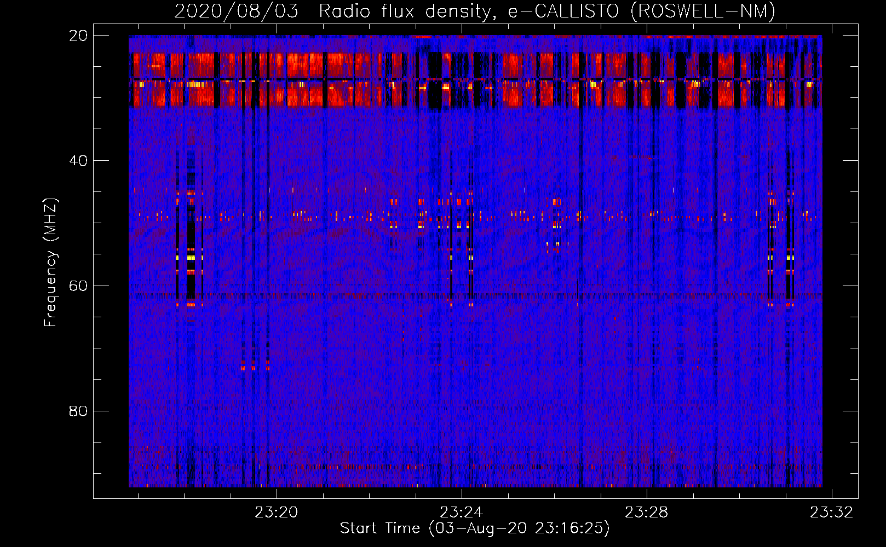Click the date '2020/08/03' in the title
Viewport: 886px width, 547px height.
click(x=237, y=11)
